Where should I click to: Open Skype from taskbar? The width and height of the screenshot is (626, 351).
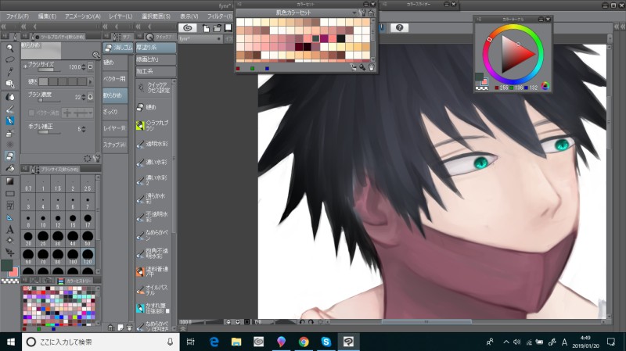click(x=326, y=342)
